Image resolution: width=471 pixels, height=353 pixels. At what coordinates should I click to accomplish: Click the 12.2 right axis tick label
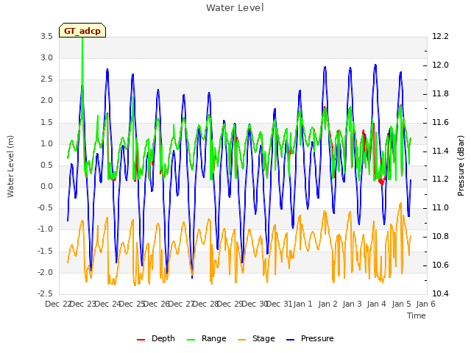click(x=440, y=36)
